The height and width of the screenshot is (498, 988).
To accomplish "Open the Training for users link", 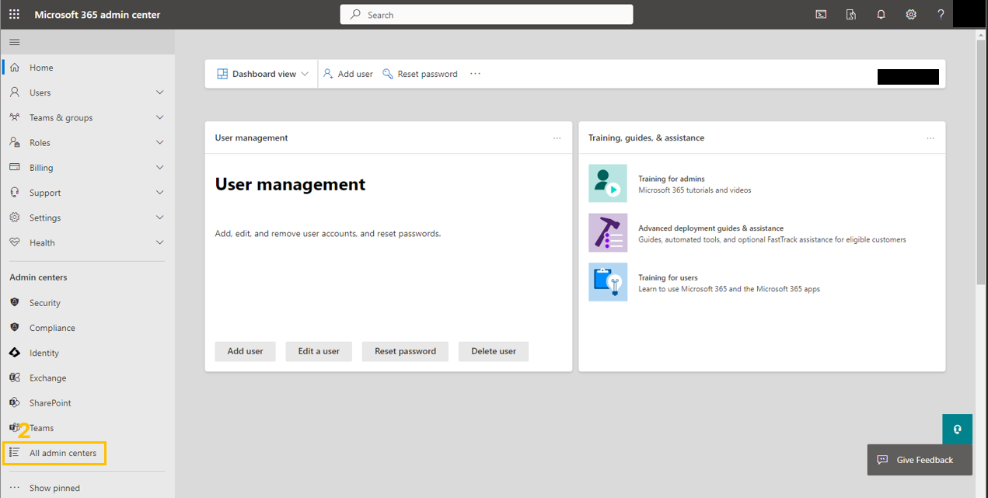I will click(x=668, y=277).
